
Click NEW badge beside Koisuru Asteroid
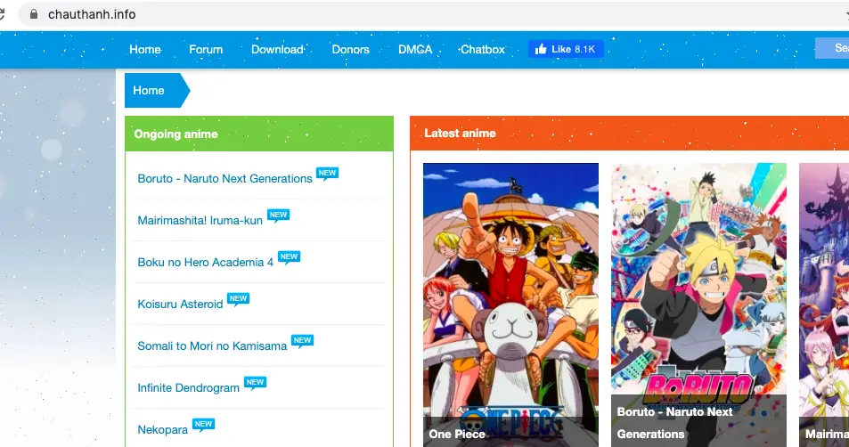(x=238, y=299)
